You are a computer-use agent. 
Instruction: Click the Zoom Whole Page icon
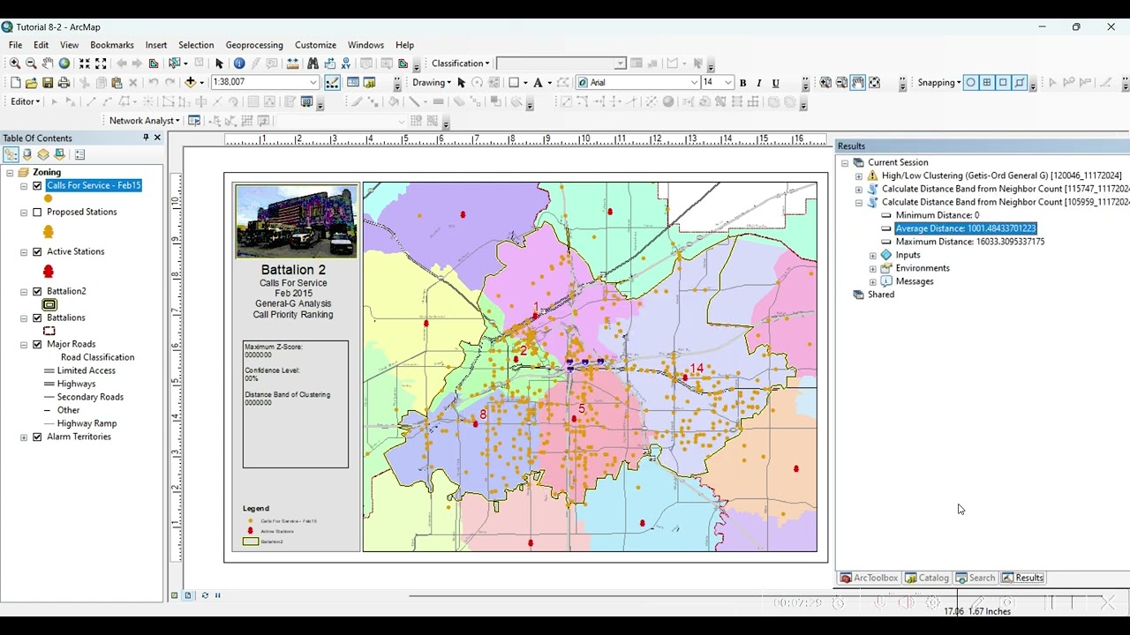click(x=874, y=83)
